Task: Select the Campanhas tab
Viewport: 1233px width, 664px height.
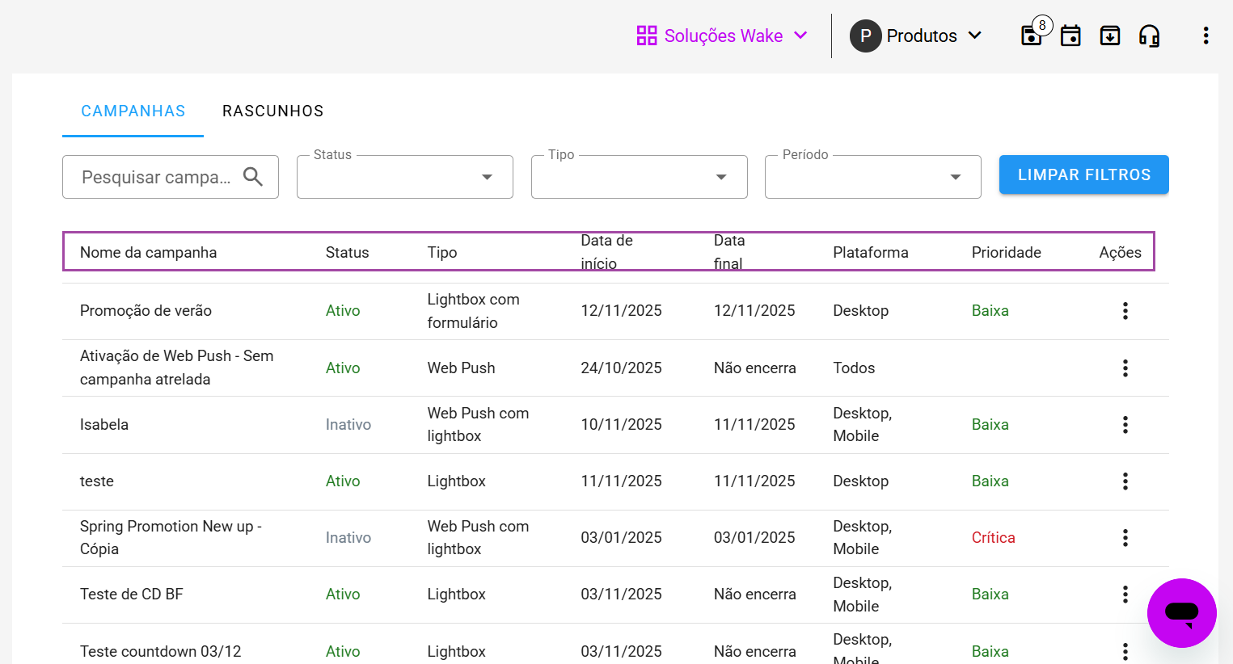Action: click(133, 111)
